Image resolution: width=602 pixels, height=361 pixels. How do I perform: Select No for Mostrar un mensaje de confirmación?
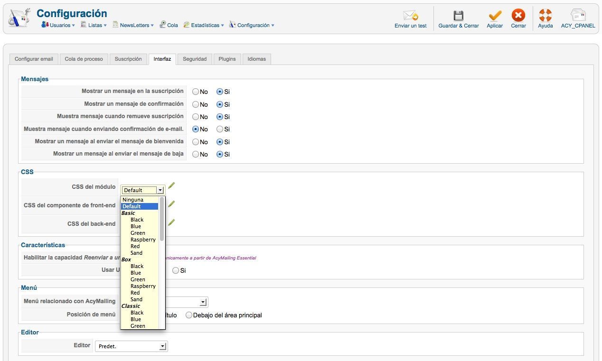click(196, 104)
